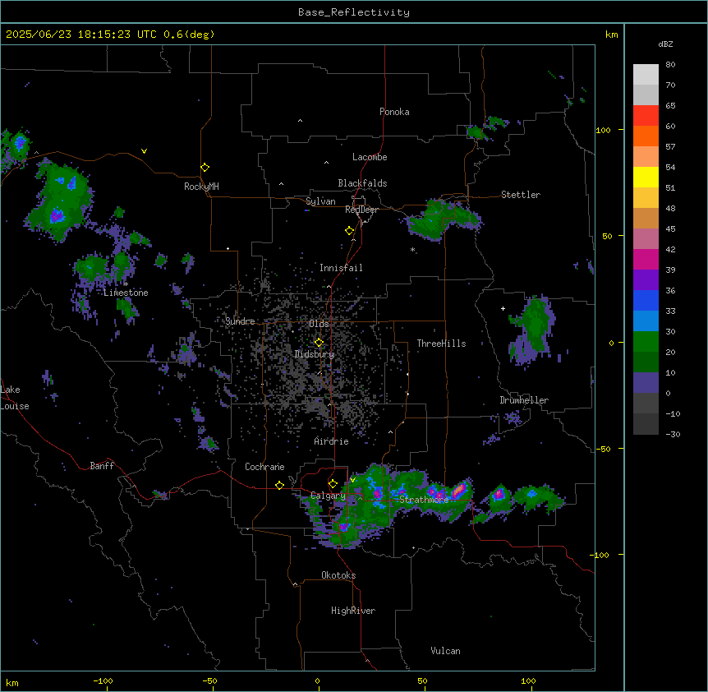Click the 50 tick label on the vertical axis
Viewport: 708px width, 692px height.
tap(607, 236)
